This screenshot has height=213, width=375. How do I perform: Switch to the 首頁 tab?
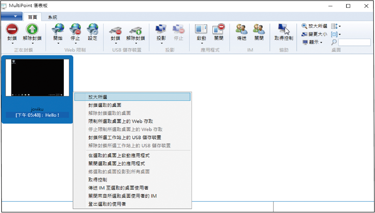[x=33, y=17]
